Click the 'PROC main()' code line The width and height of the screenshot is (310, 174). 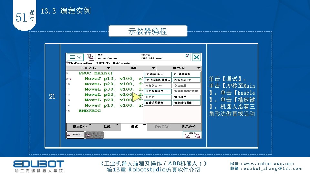pos(96,73)
